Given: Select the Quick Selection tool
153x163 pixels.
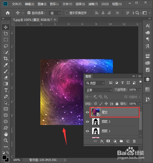Looking at the screenshot, I should click(x=6, y=52).
